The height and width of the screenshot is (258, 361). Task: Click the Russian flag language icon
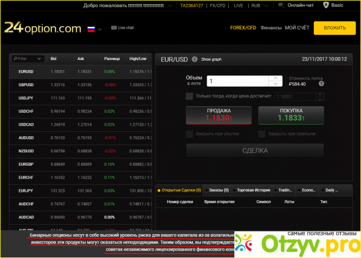click(91, 28)
